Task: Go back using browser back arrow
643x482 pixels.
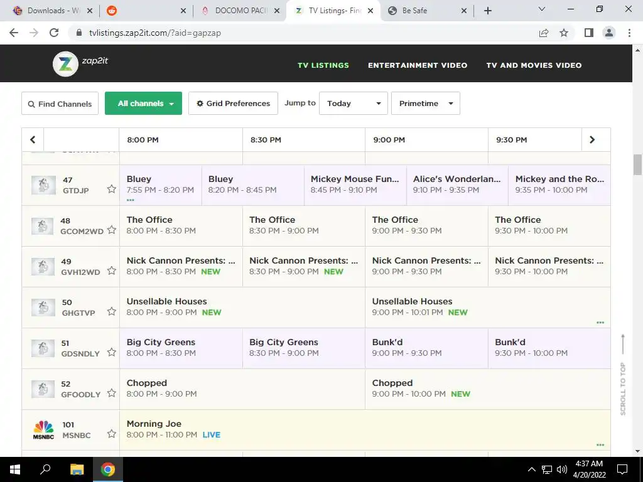Action: (x=14, y=33)
